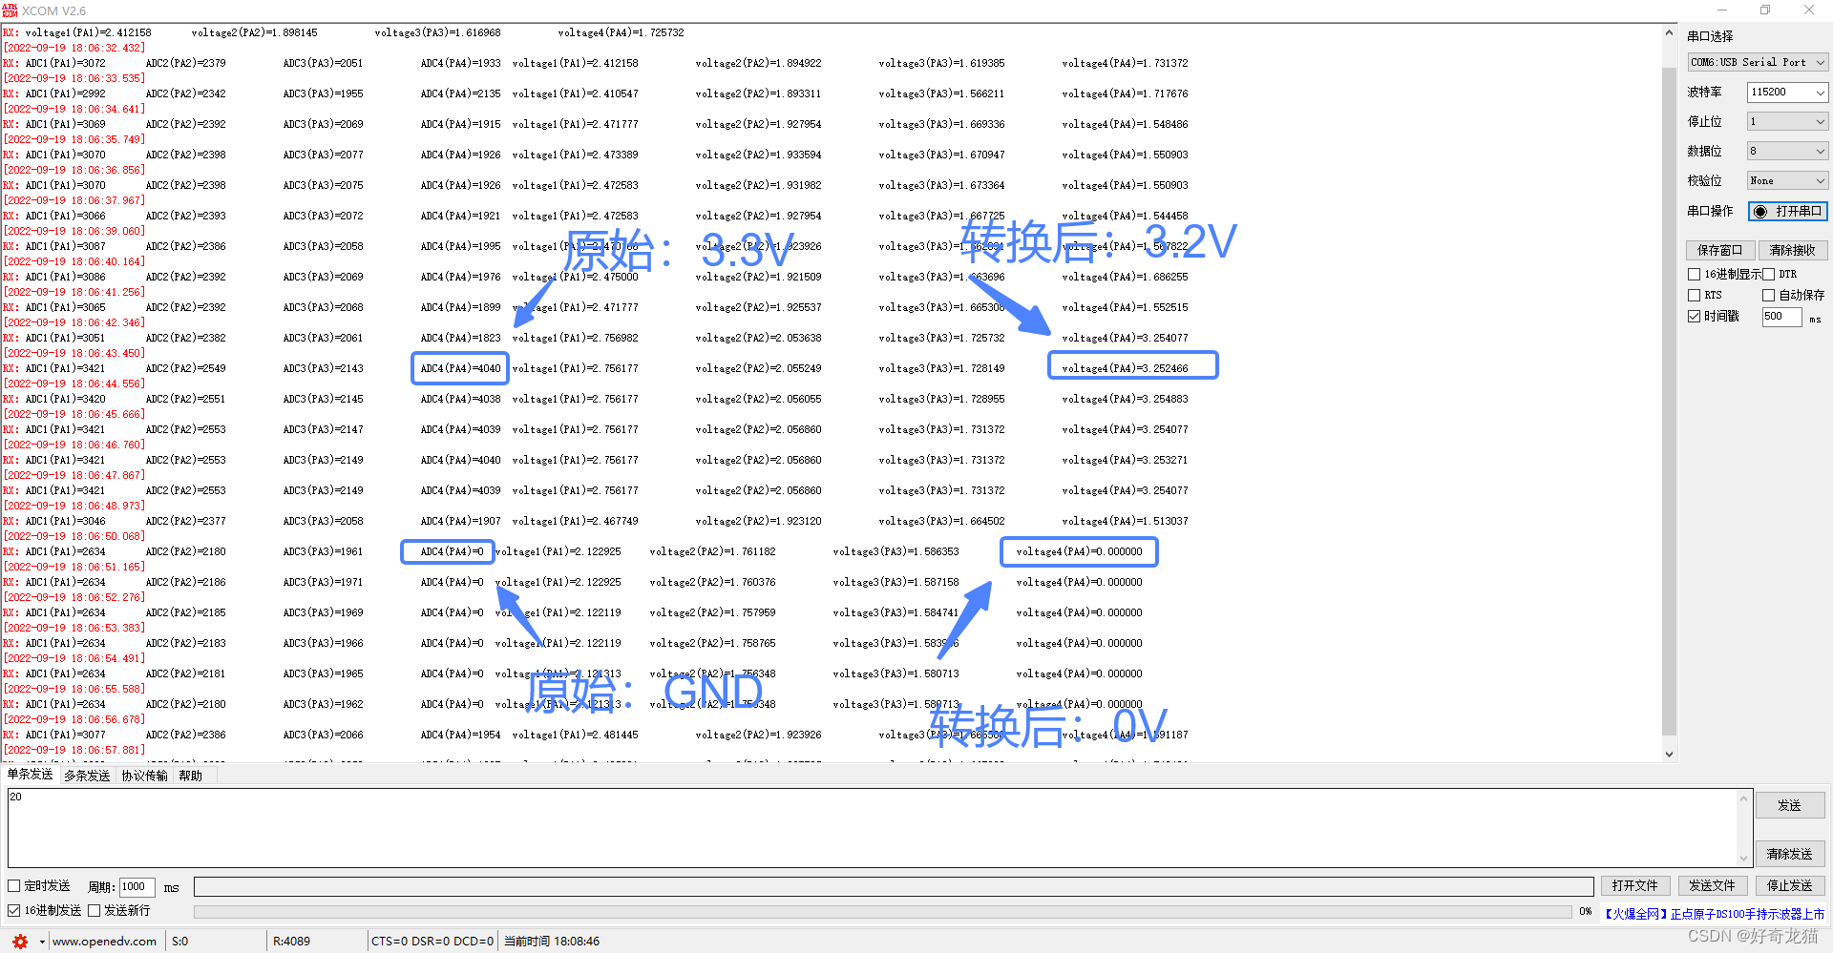1833x953 pixels.
Task: Click the timestamp [2022-09-19 18:06:43.450]
Action: (74, 353)
